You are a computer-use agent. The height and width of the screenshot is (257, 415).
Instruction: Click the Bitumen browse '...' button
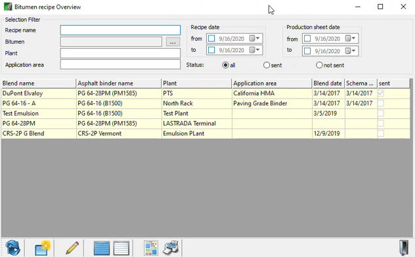(x=173, y=42)
